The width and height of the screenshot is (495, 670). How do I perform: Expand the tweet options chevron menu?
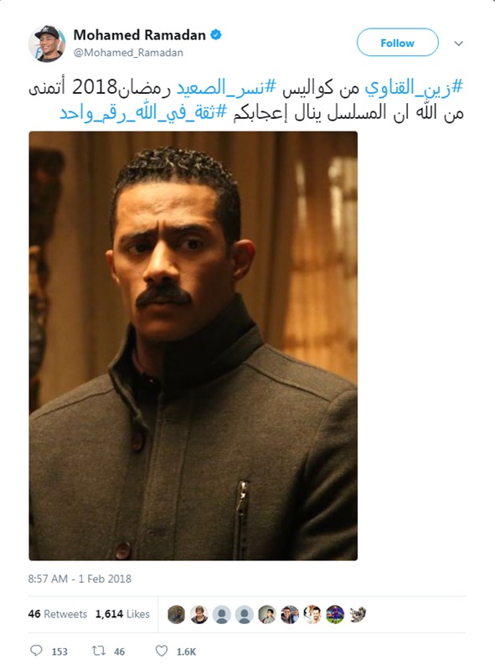(x=459, y=44)
